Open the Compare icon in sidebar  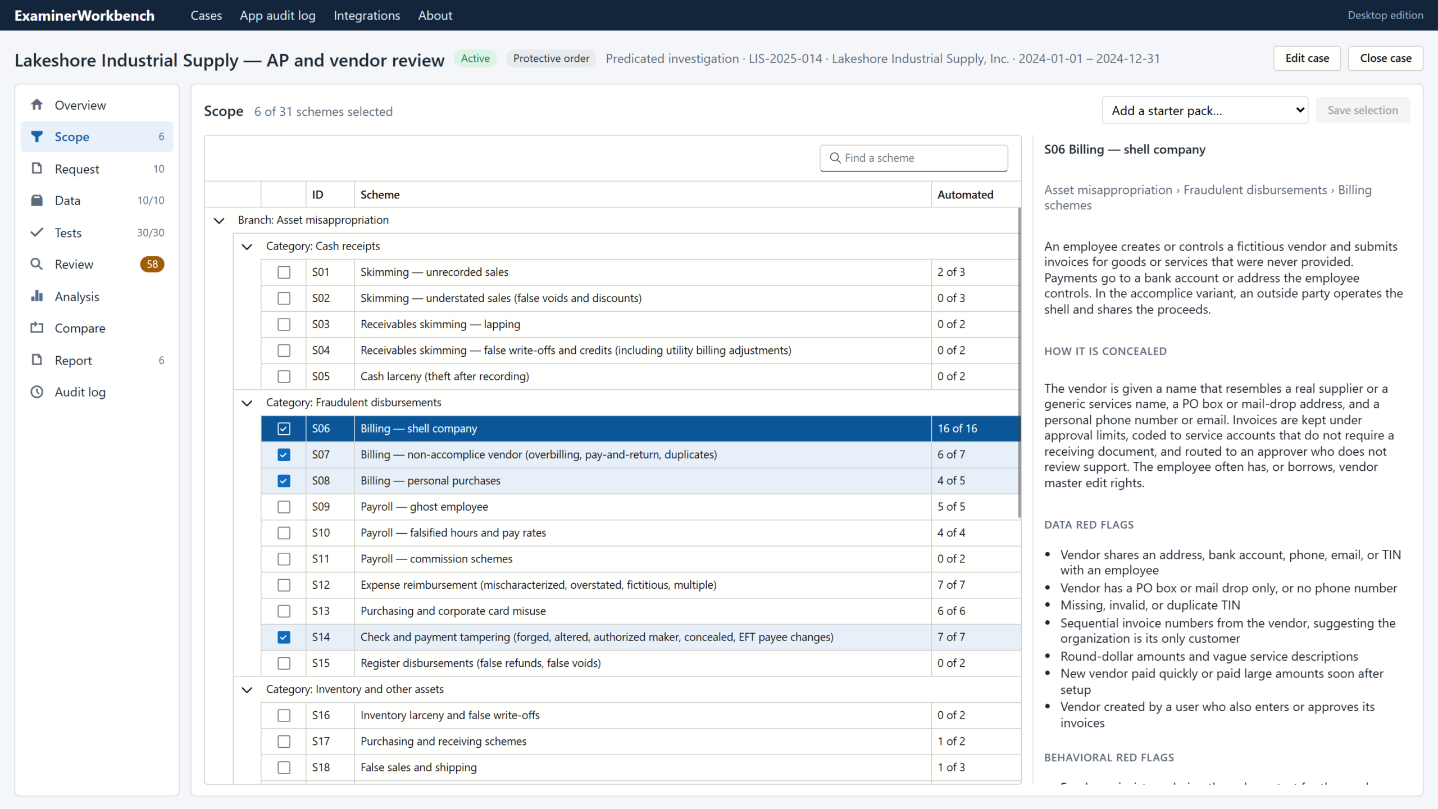coord(37,328)
